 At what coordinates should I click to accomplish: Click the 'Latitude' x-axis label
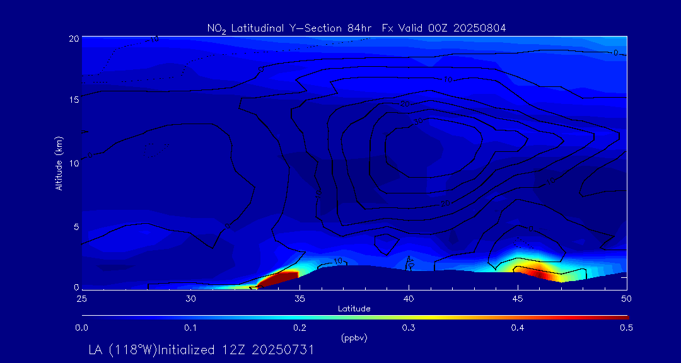[x=354, y=309]
